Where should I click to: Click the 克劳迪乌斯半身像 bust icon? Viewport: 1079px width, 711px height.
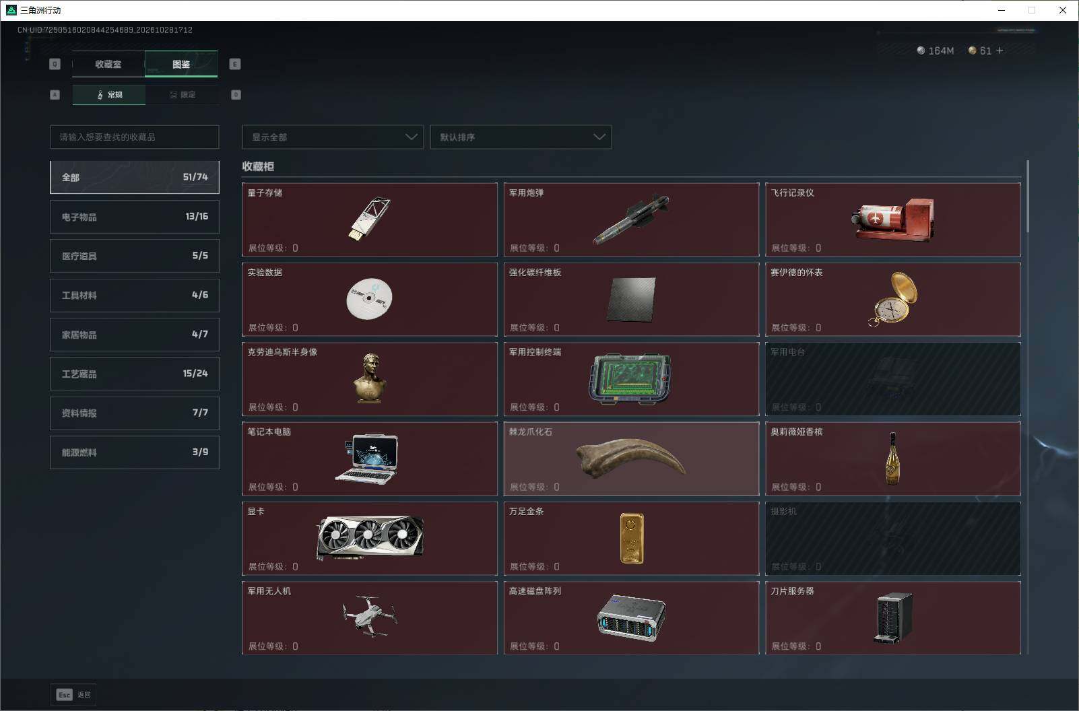point(370,378)
